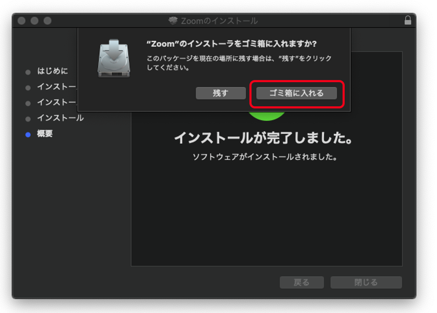This screenshot has width=437, height=313.
Task: Click the 残す button to keep installer
Action: tap(221, 93)
